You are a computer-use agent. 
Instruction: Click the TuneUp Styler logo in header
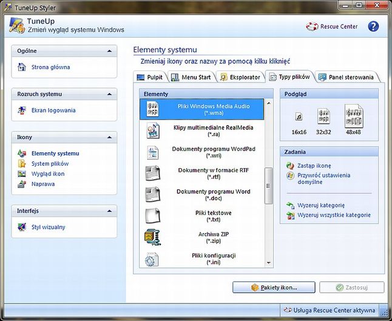point(17,25)
